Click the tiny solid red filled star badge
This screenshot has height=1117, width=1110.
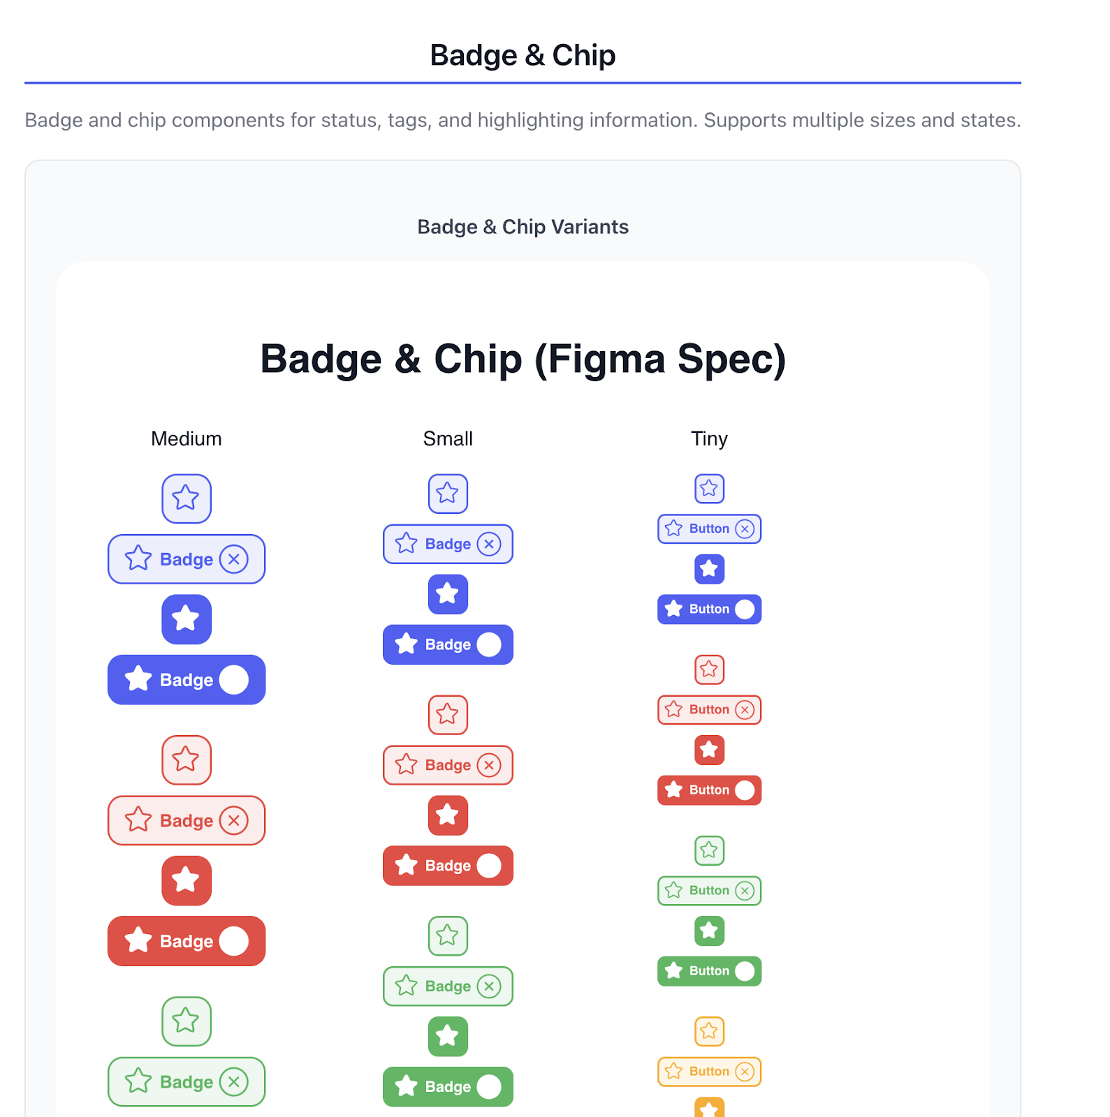click(709, 750)
